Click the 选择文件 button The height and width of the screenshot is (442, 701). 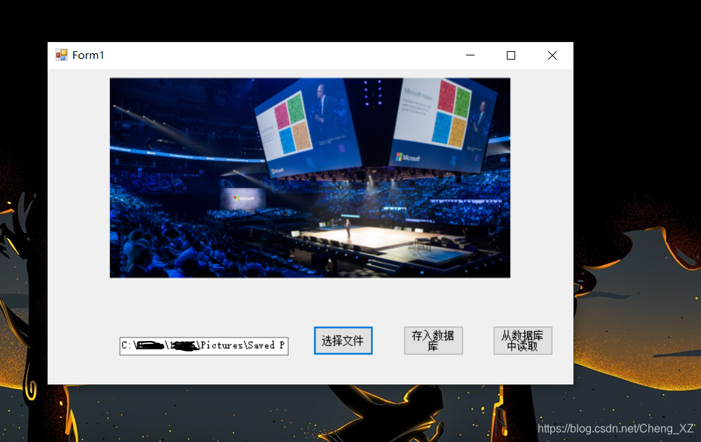click(x=343, y=340)
